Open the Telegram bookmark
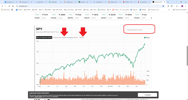The image size is (188, 100). (143, 10)
